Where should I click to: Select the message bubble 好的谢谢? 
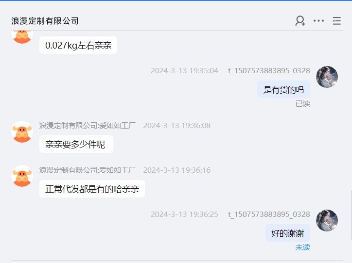(x=287, y=233)
